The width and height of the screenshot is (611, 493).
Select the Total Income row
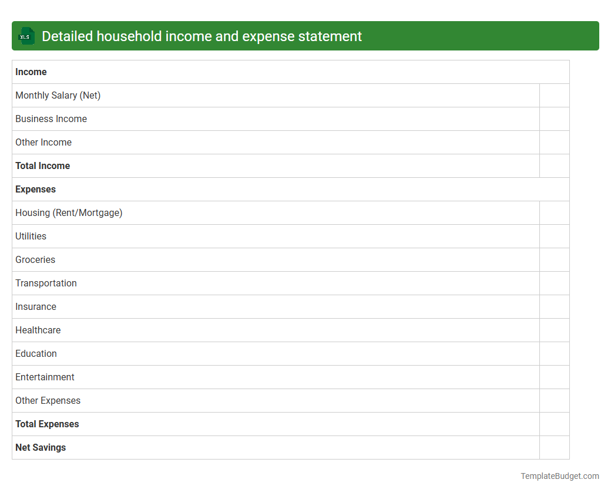[x=42, y=166]
